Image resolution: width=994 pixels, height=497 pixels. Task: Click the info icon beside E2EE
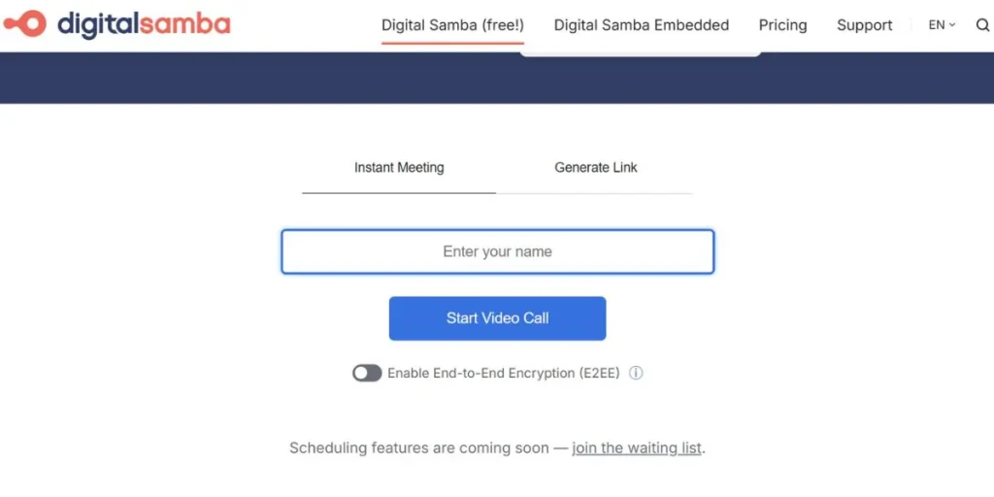tap(637, 373)
